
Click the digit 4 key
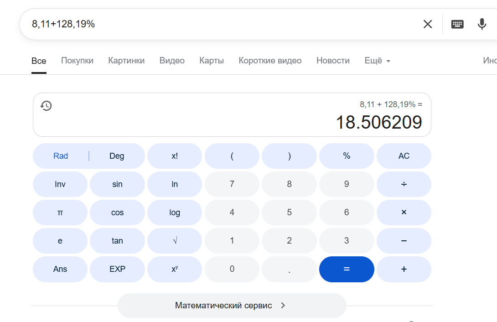coord(232,213)
